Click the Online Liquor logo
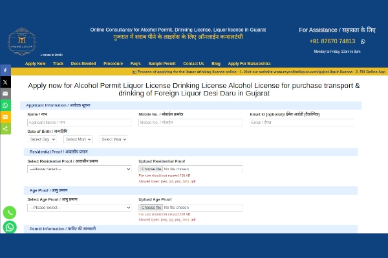388x258 pixels. tap(22, 41)
